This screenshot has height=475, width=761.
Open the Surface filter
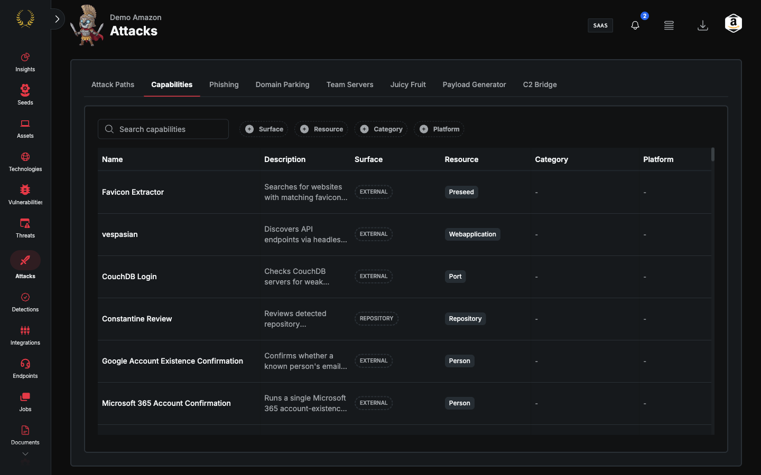tap(264, 129)
